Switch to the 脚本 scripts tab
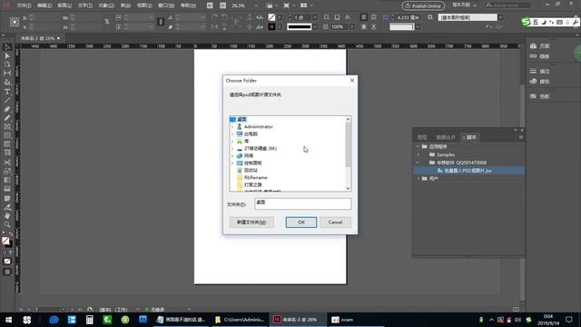 pyautogui.click(x=471, y=137)
